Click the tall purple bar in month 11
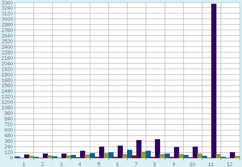Screen dimensions: 242x167 click(214, 81)
